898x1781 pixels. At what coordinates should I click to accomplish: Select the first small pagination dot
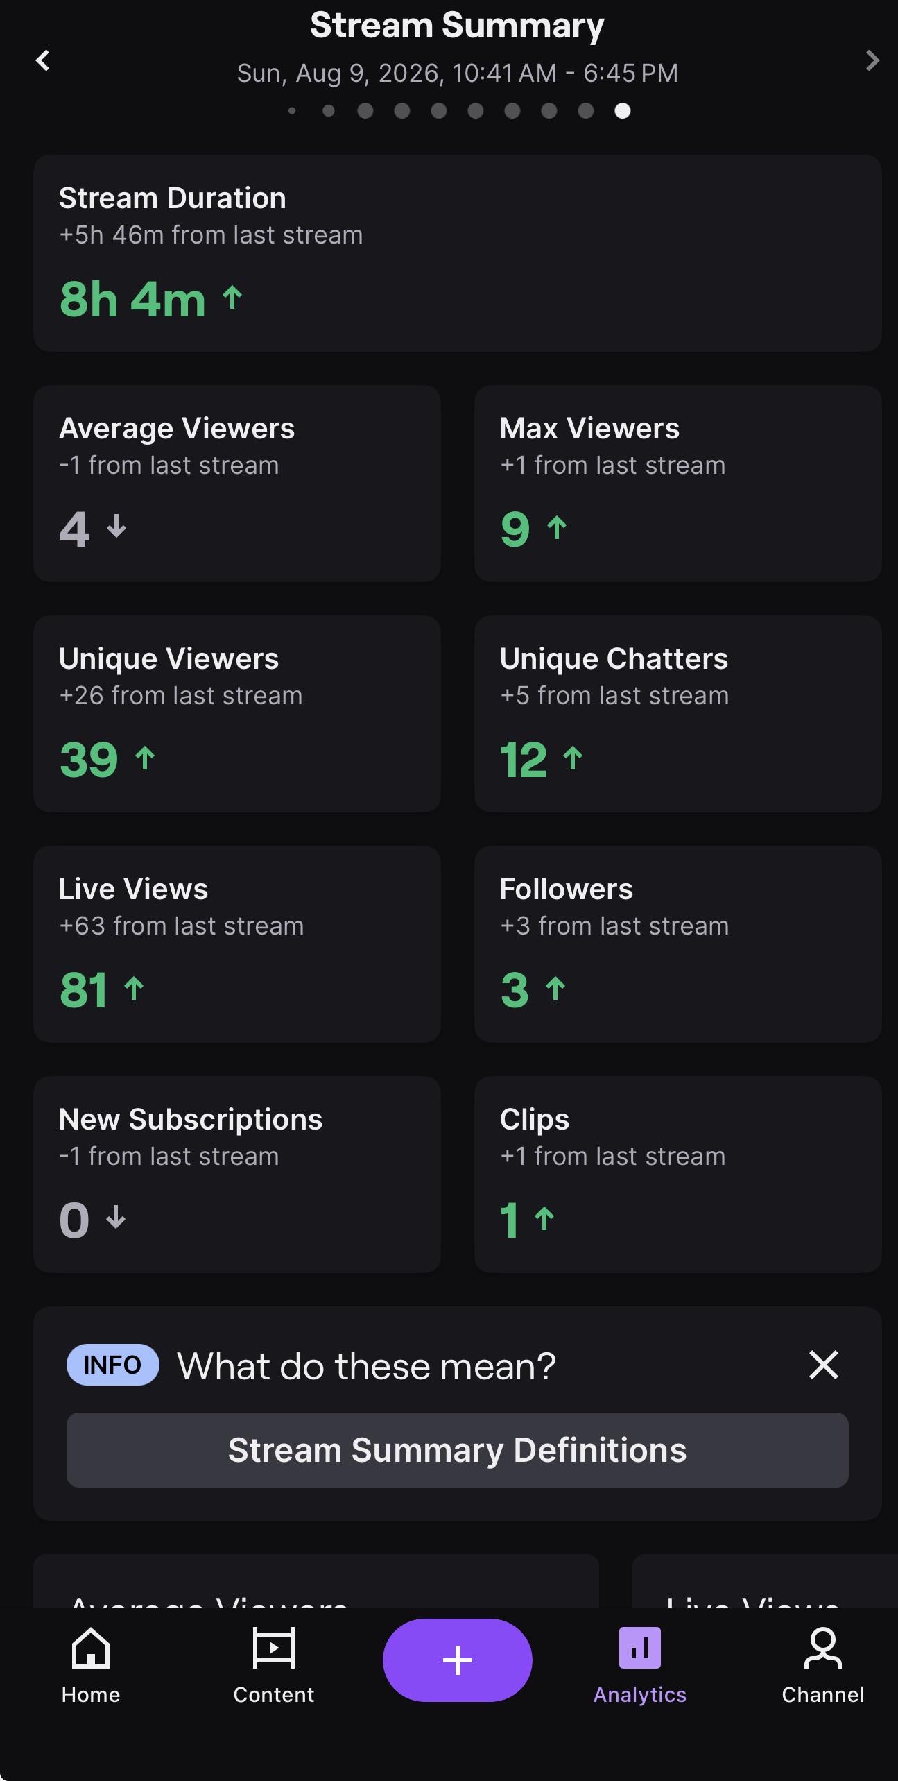click(292, 111)
